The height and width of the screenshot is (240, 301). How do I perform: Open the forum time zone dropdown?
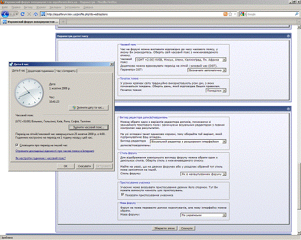tap(224, 60)
